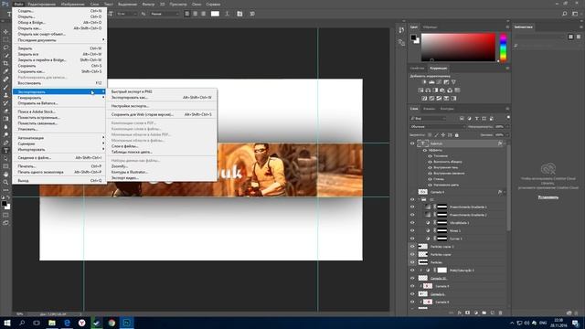The image size is (585, 329).
Task: Add a Black & White adjustment
Action: click(x=435, y=90)
